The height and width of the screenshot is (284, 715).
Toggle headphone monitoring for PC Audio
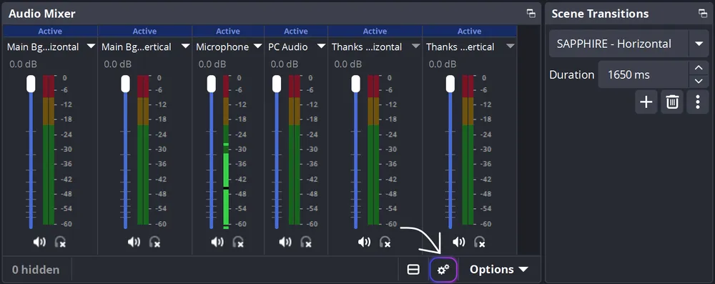click(x=306, y=242)
